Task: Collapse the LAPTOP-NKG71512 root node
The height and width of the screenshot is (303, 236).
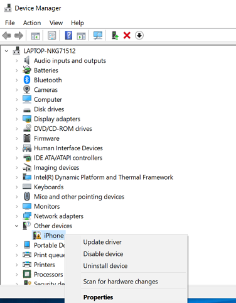Action: 6,51
